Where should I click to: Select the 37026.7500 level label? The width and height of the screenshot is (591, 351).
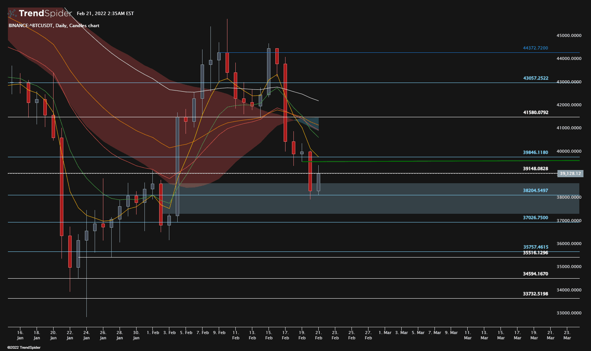[x=535, y=218]
